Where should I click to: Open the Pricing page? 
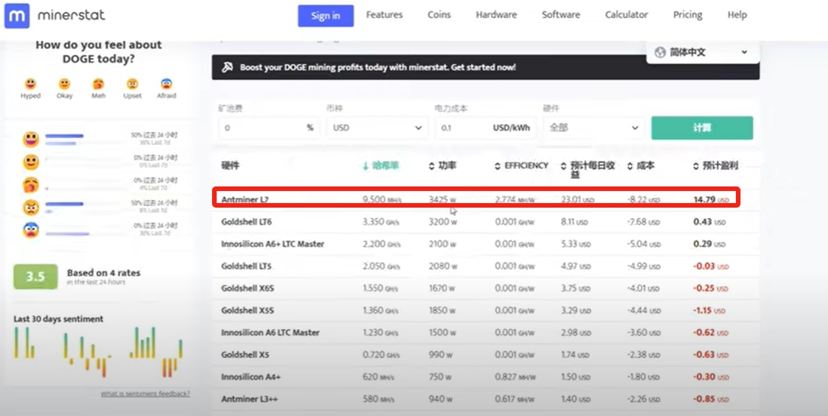pyautogui.click(x=688, y=15)
